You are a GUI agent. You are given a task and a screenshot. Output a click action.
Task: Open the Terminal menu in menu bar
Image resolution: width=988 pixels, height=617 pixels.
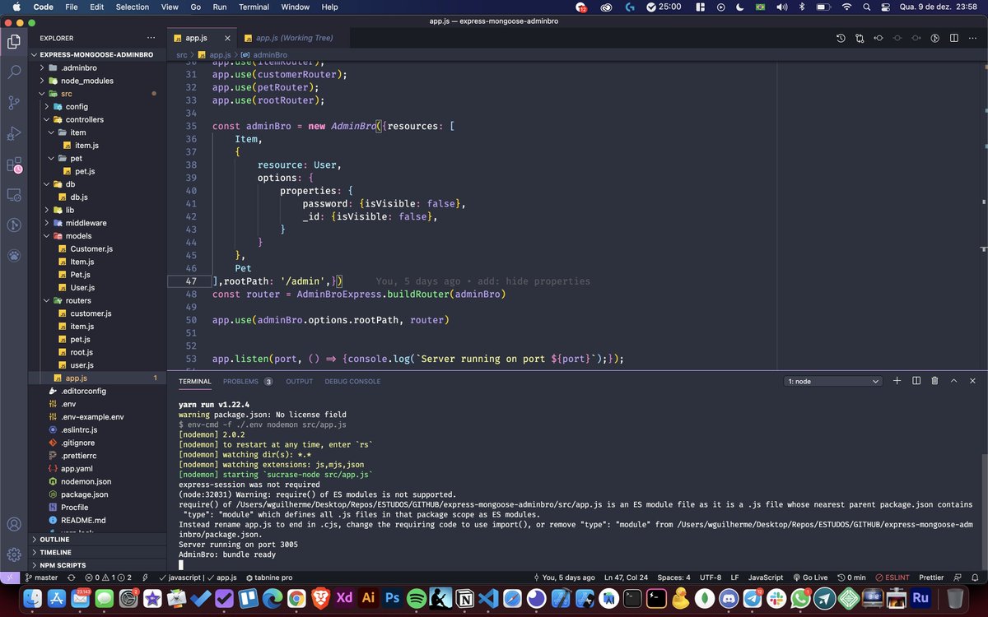[x=254, y=7]
